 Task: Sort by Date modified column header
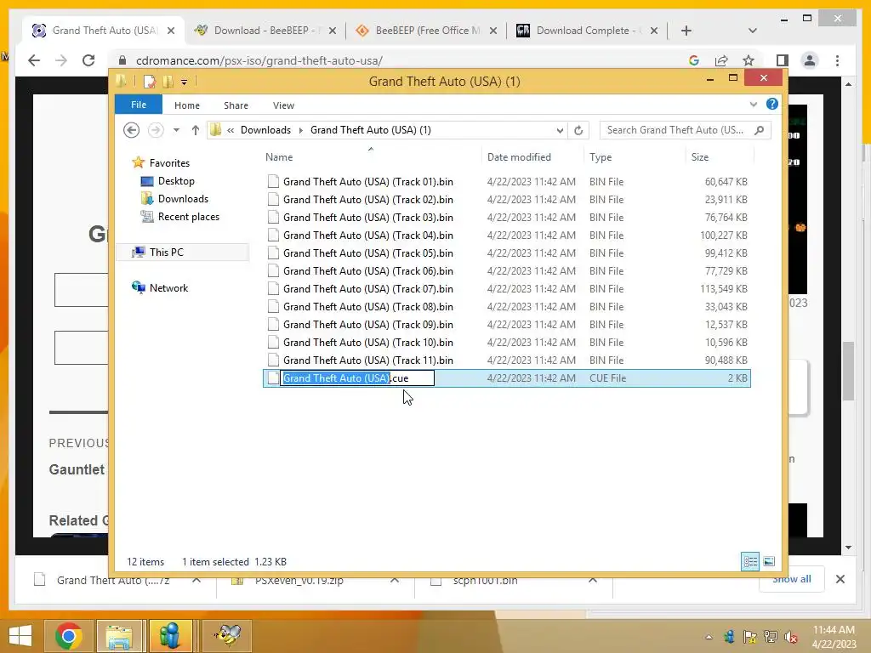click(x=519, y=157)
